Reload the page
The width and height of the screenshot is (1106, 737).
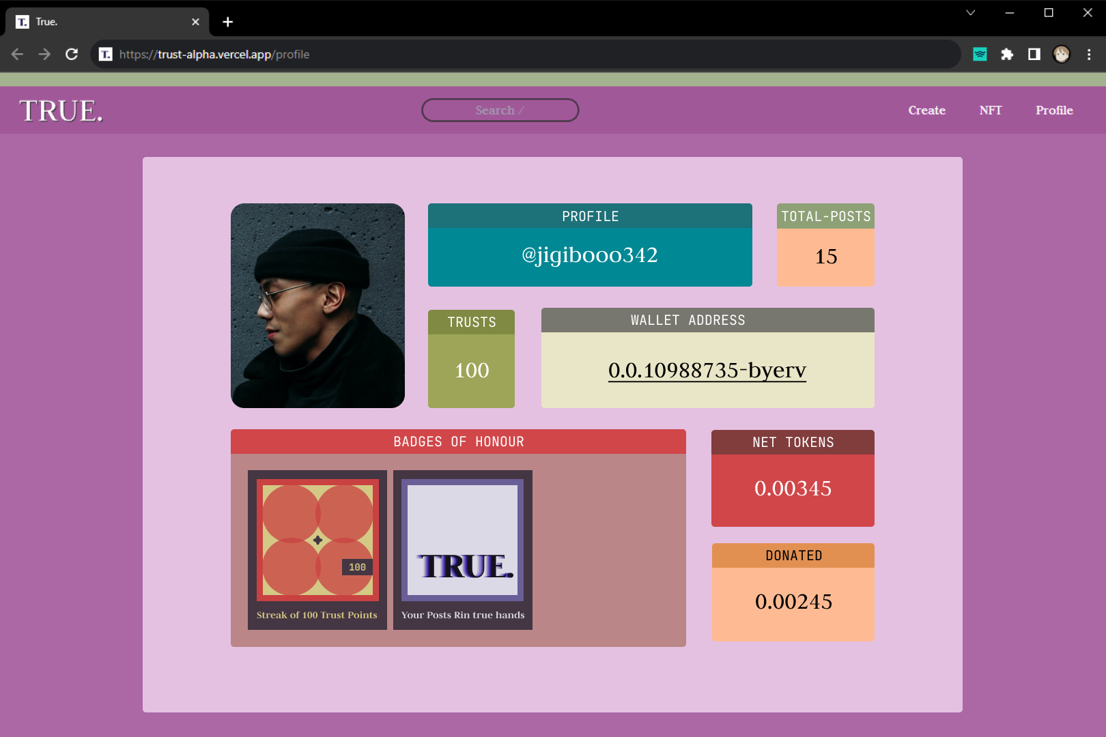click(72, 54)
